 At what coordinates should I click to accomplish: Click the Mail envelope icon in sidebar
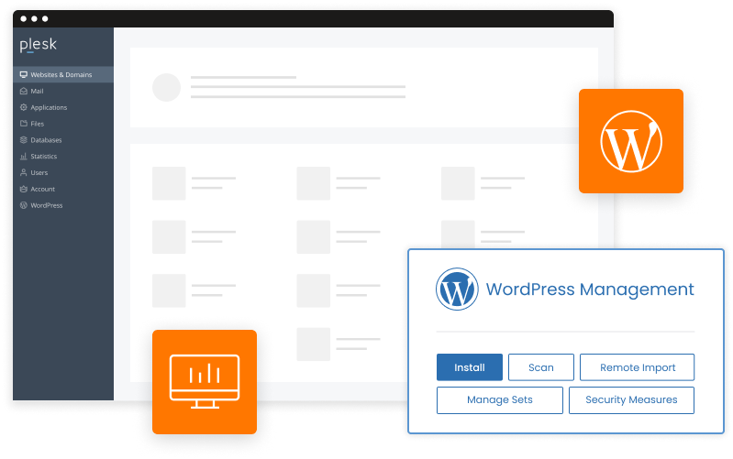click(23, 91)
